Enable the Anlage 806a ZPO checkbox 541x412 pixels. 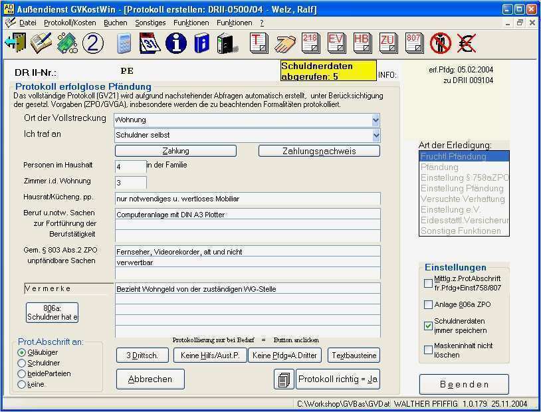point(429,305)
